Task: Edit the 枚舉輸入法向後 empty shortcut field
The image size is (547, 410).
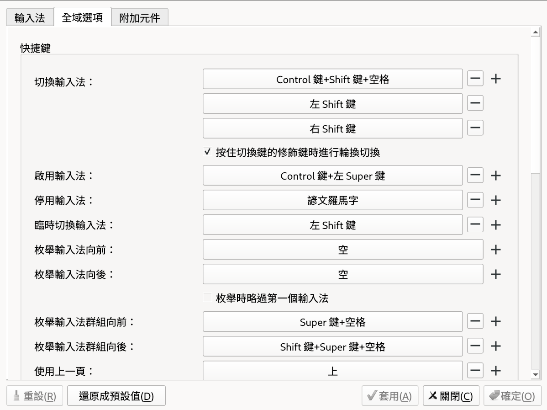Action: click(x=342, y=274)
